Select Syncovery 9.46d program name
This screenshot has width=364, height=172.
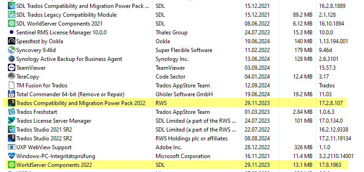[36, 50]
